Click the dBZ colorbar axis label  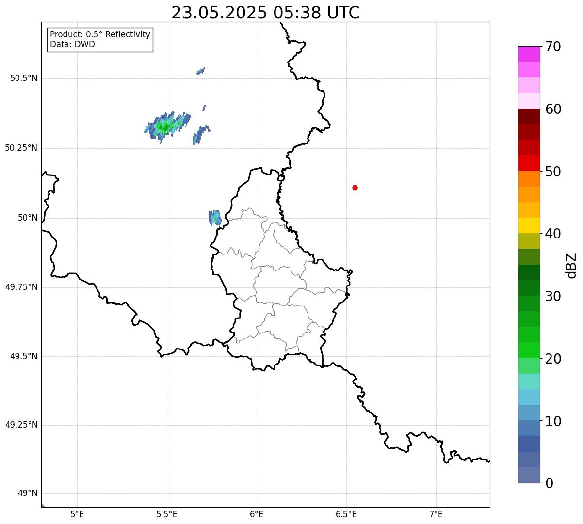[x=571, y=265]
